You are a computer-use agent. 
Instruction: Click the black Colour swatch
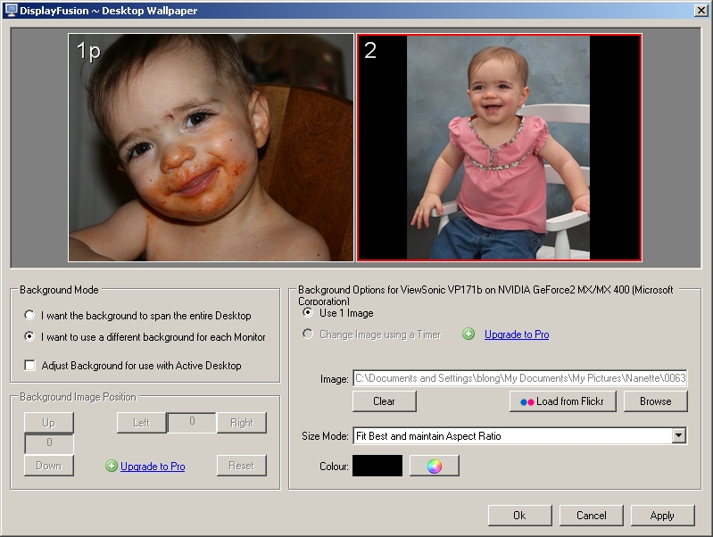377,466
